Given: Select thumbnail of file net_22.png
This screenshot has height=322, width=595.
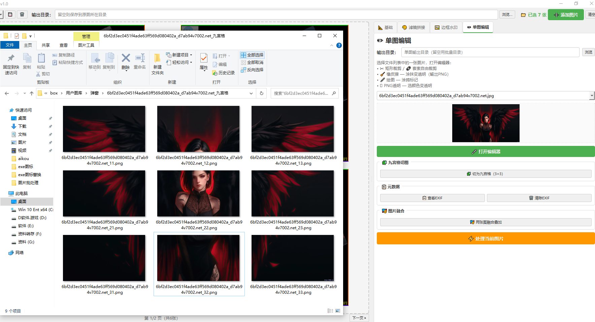Looking at the screenshot, I should 198,193.
